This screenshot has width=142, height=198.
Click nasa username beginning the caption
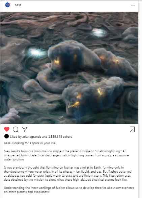pyautogui.click(x=7, y=143)
